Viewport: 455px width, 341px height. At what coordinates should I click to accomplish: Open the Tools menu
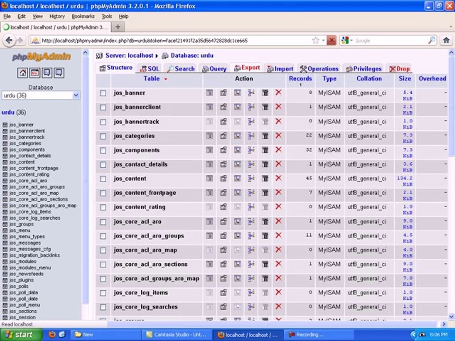(107, 17)
